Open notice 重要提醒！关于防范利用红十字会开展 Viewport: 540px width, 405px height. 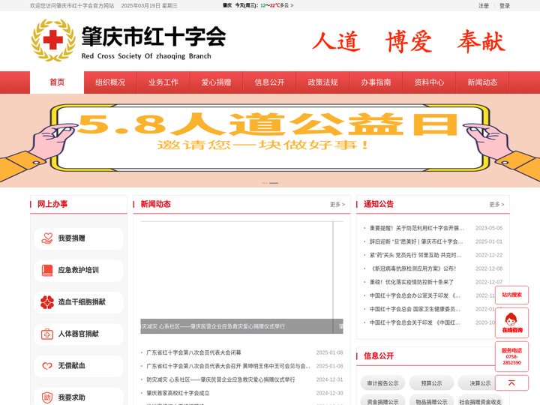pos(417,228)
